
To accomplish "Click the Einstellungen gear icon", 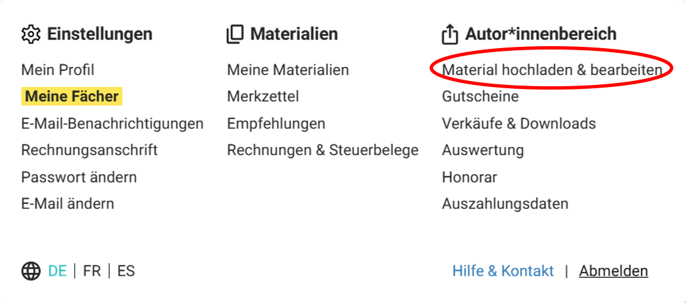I will coord(31,34).
